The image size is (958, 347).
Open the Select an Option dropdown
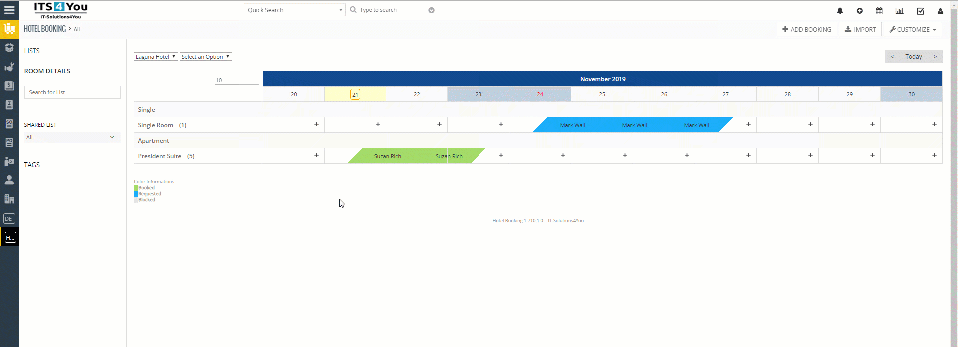tap(206, 57)
